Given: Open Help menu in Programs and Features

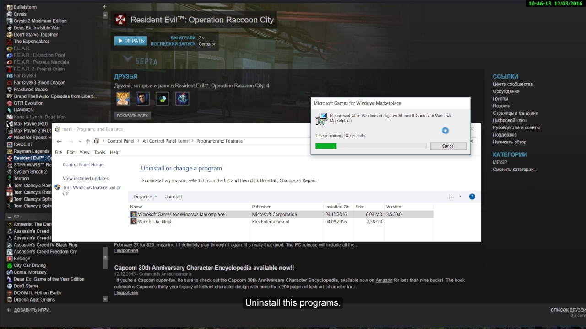Looking at the screenshot, I should pyautogui.click(x=115, y=152).
